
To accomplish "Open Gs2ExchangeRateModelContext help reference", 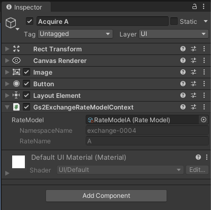I will 183,107.
